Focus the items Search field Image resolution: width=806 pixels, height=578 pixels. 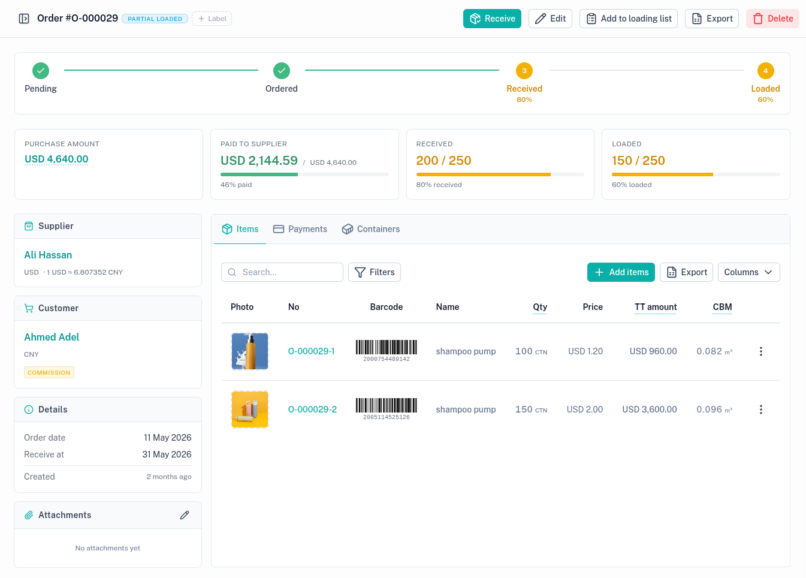(x=282, y=272)
